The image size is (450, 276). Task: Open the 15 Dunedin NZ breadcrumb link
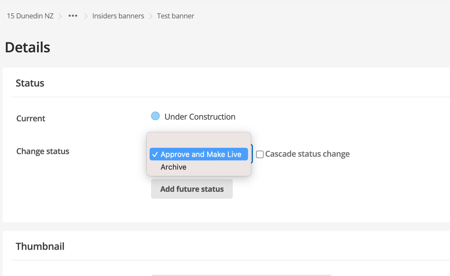(x=30, y=16)
